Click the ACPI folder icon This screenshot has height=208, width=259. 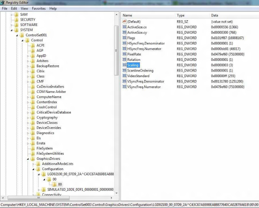coord(33,45)
